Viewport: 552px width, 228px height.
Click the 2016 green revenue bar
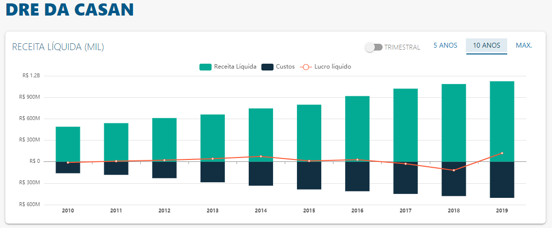[x=357, y=129]
